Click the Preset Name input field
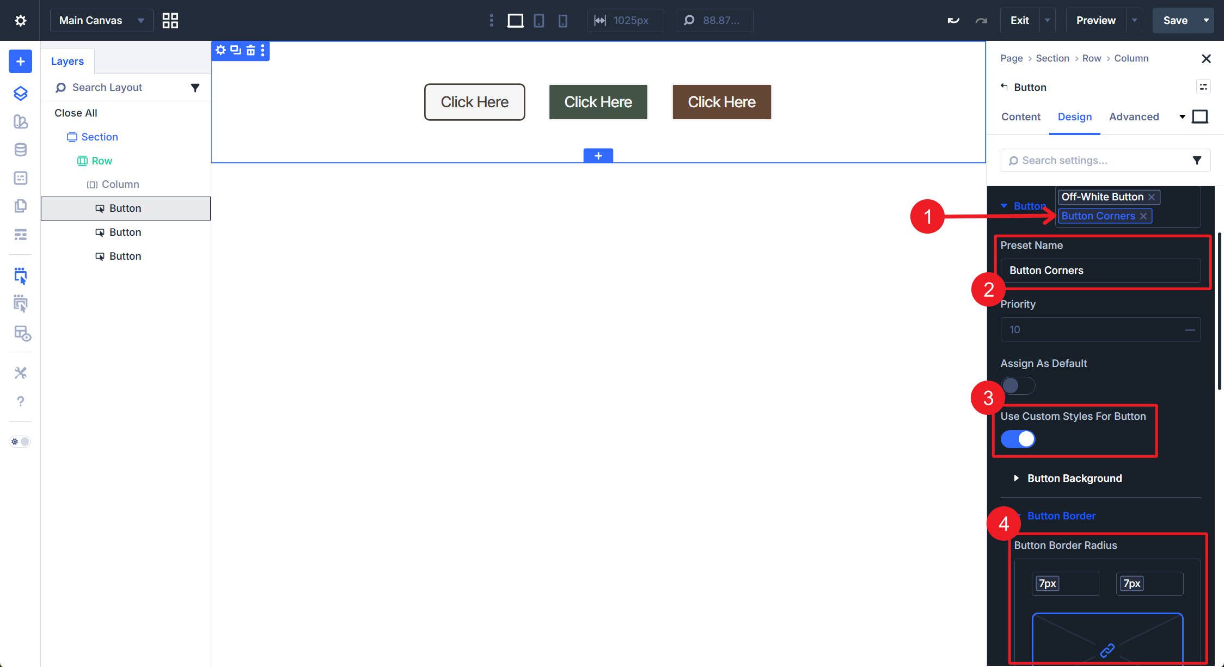This screenshot has width=1224, height=667. click(1100, 271)
